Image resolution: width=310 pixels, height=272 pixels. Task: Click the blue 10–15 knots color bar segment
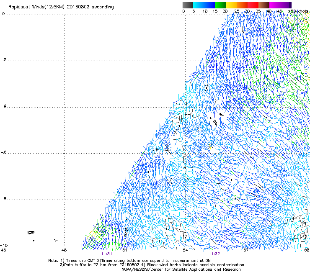point(209,5)
